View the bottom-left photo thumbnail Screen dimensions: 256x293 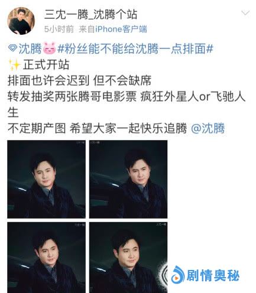[x=46, y=258]
